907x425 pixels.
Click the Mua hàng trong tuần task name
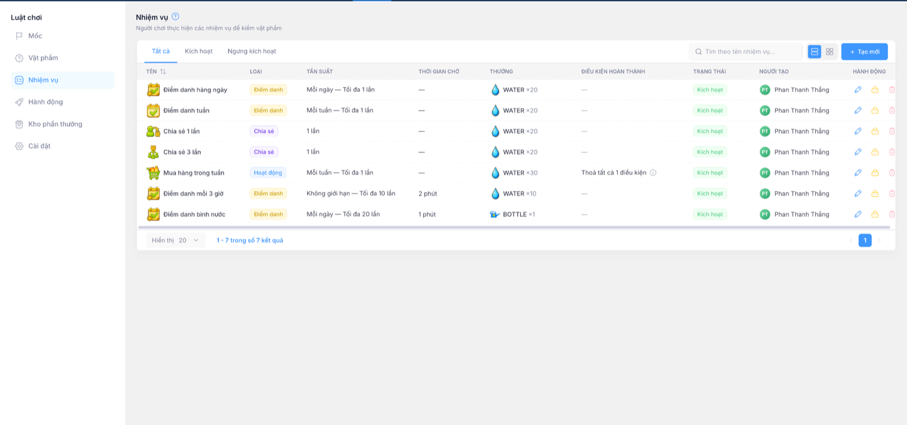(x=193, y=173)
